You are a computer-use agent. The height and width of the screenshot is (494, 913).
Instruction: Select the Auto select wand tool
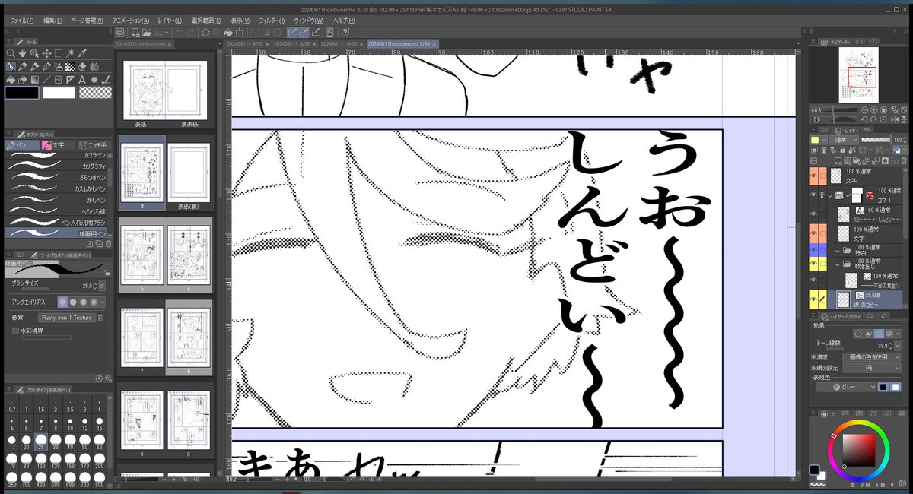click(70, 53)
